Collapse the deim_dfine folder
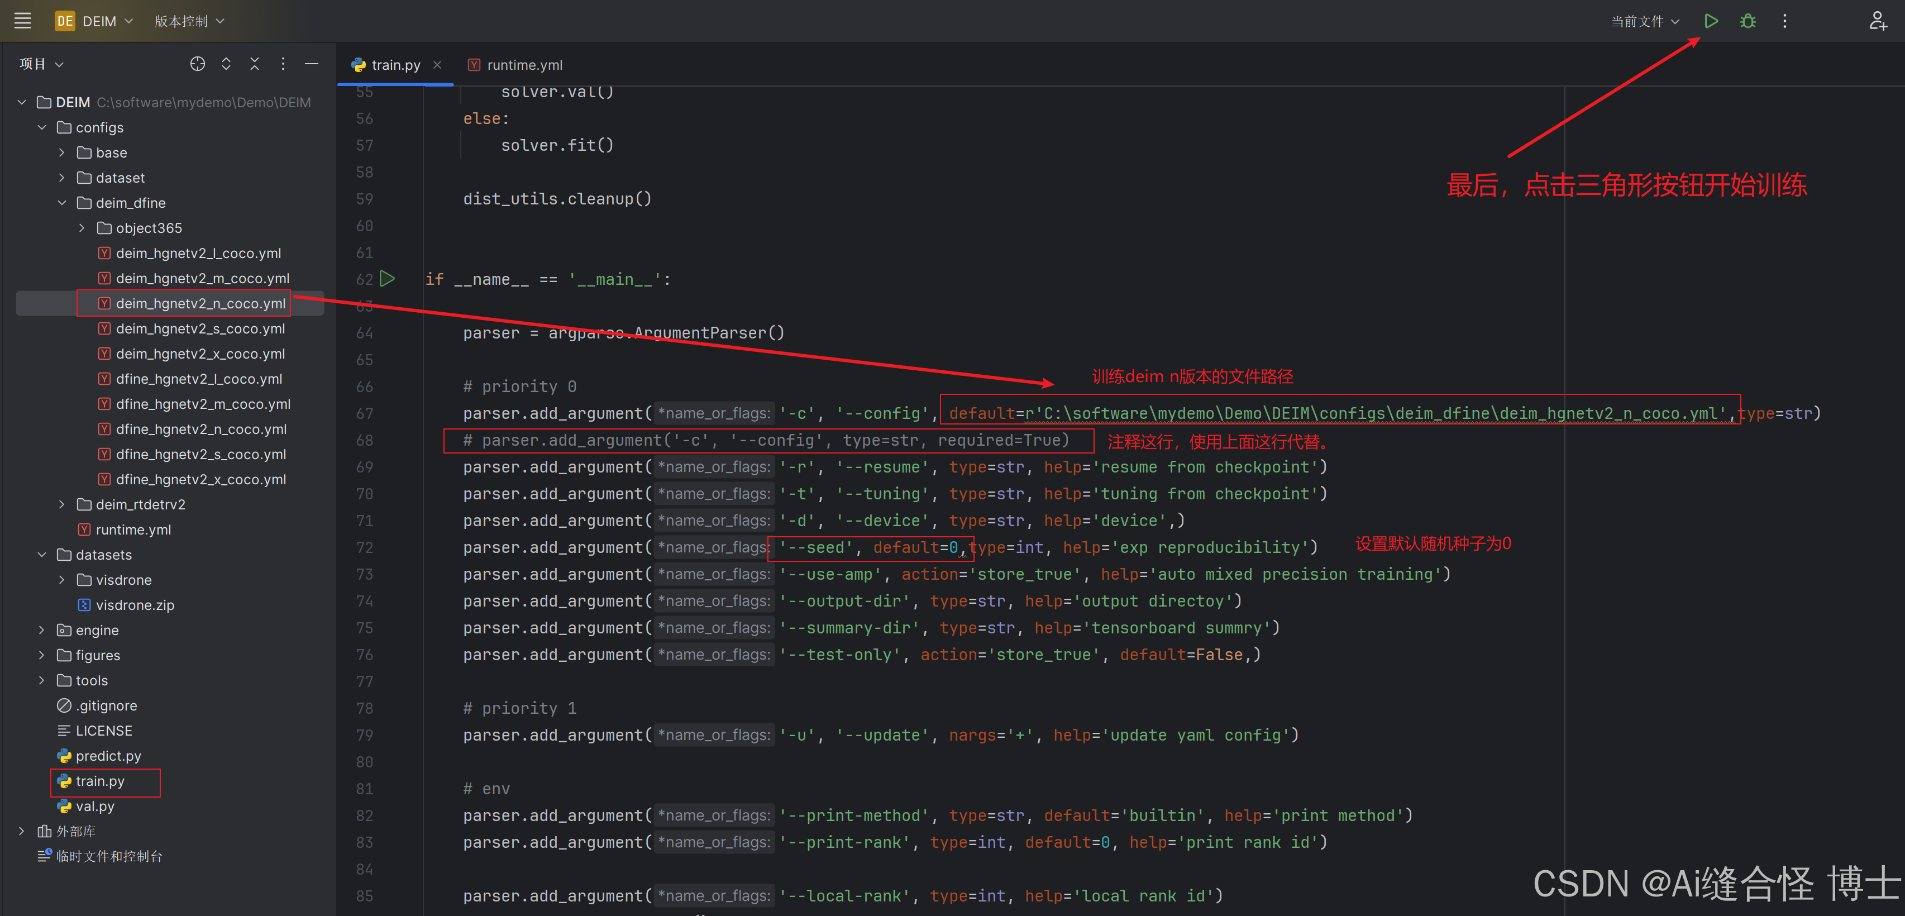The image size is (1905, 916). [62, 203]
